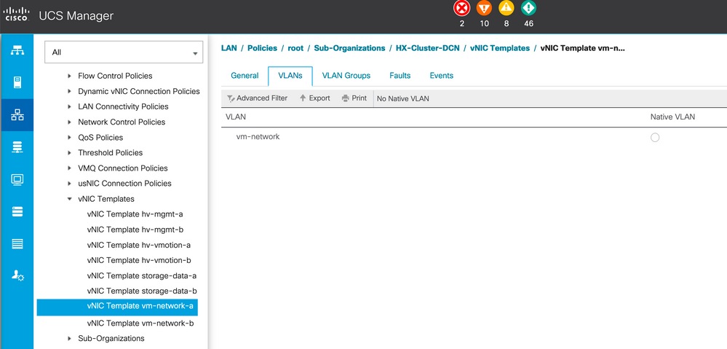Expand Threshold Policies node
The height and width of the screenshot is (349, 727).
69,153
